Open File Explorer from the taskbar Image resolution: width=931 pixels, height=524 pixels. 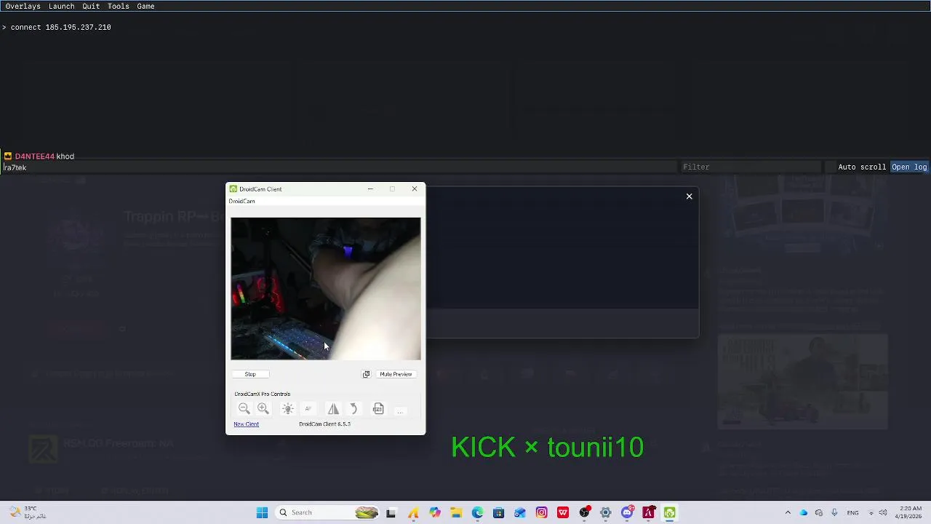click(x=456, y=513)
